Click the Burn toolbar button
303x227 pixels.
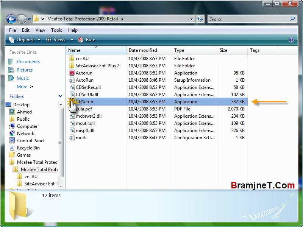[x=87, y=40]
